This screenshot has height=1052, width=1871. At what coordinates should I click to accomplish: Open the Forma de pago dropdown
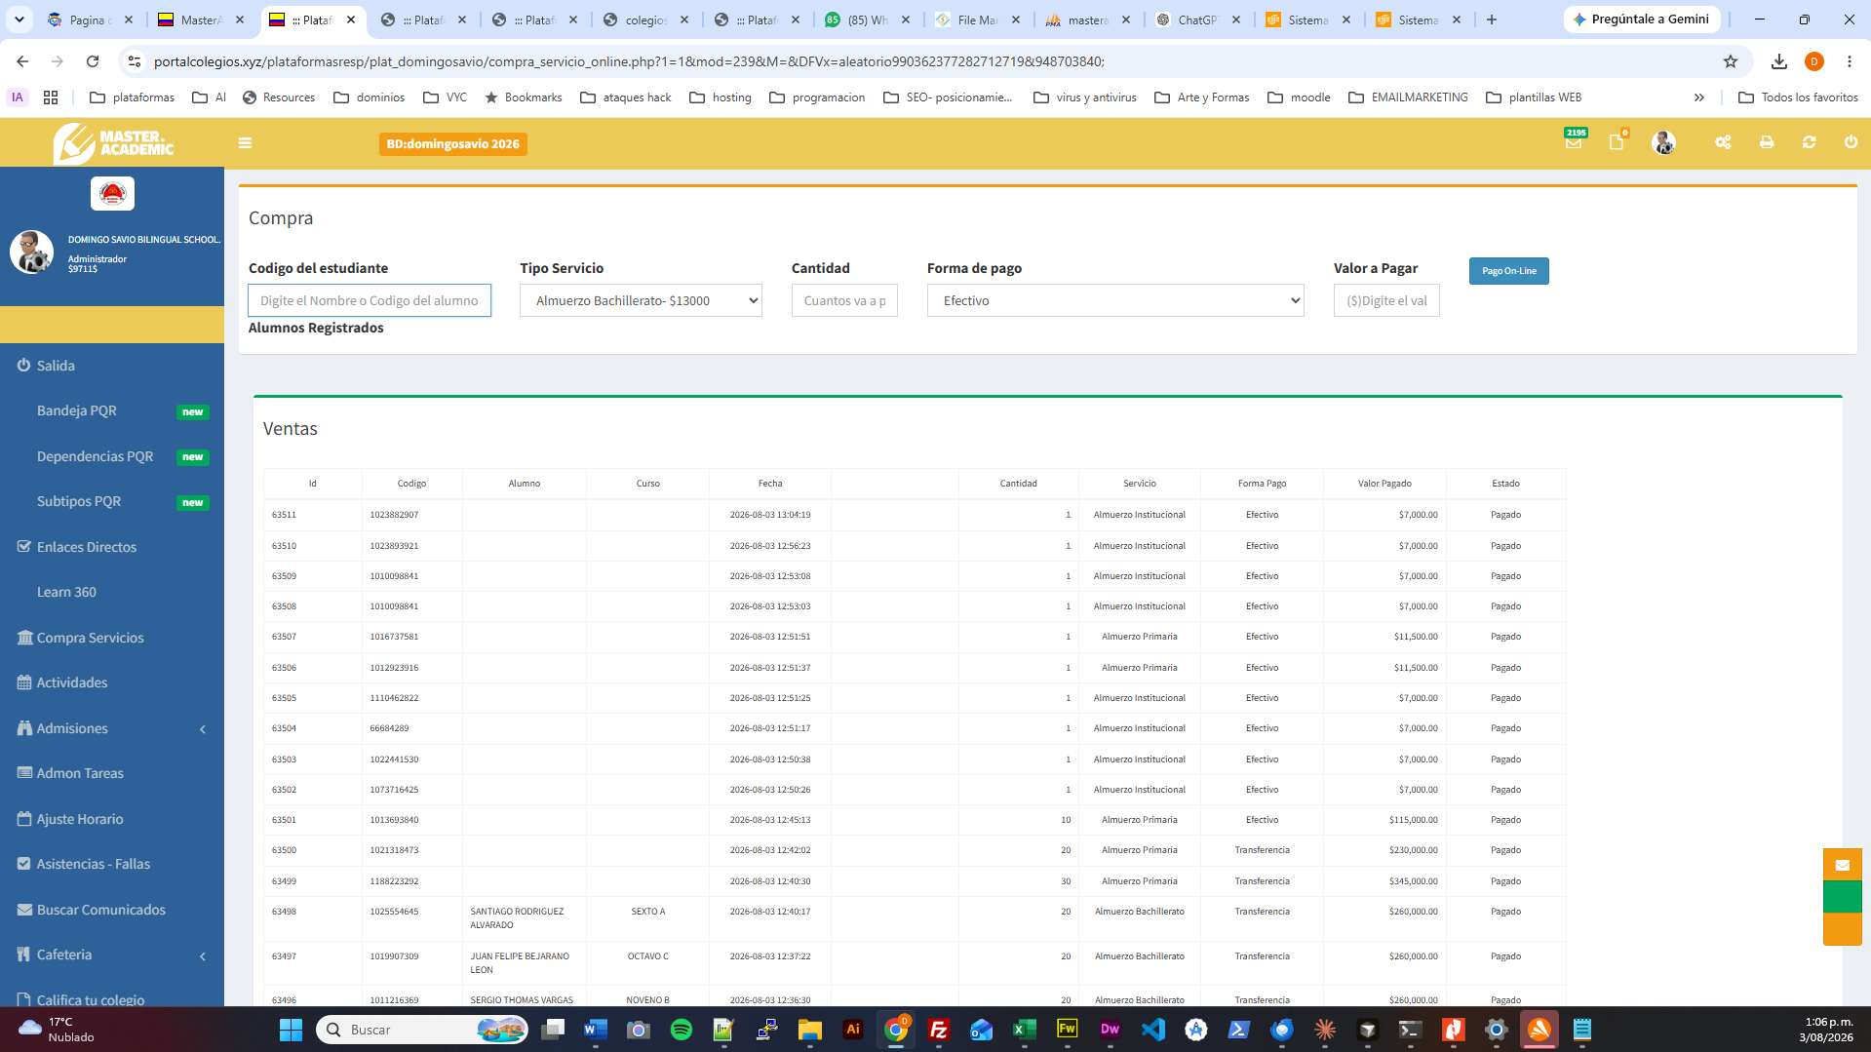tap(1115, 300)
